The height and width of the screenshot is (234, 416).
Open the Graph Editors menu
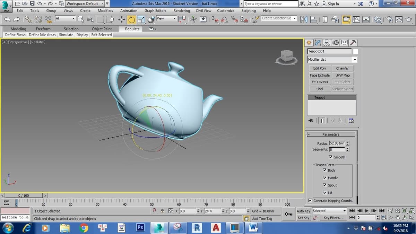click(155, 10)
